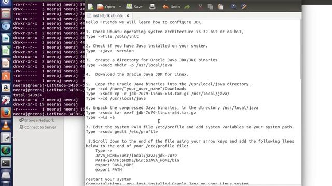332x186 pixels.
Task: Switch to gedit text editor in dock
Action: (x=6, y=138)
